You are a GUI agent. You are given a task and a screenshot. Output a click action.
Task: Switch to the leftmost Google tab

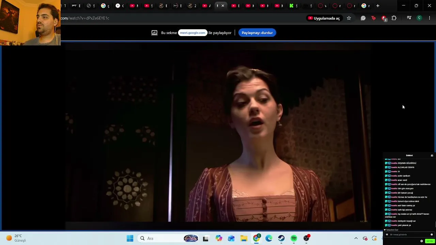(105, 6)
